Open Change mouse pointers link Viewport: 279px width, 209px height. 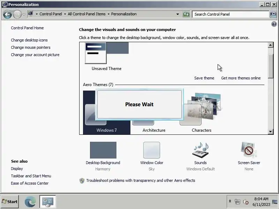pyautogui.click(x=31, y=47)
